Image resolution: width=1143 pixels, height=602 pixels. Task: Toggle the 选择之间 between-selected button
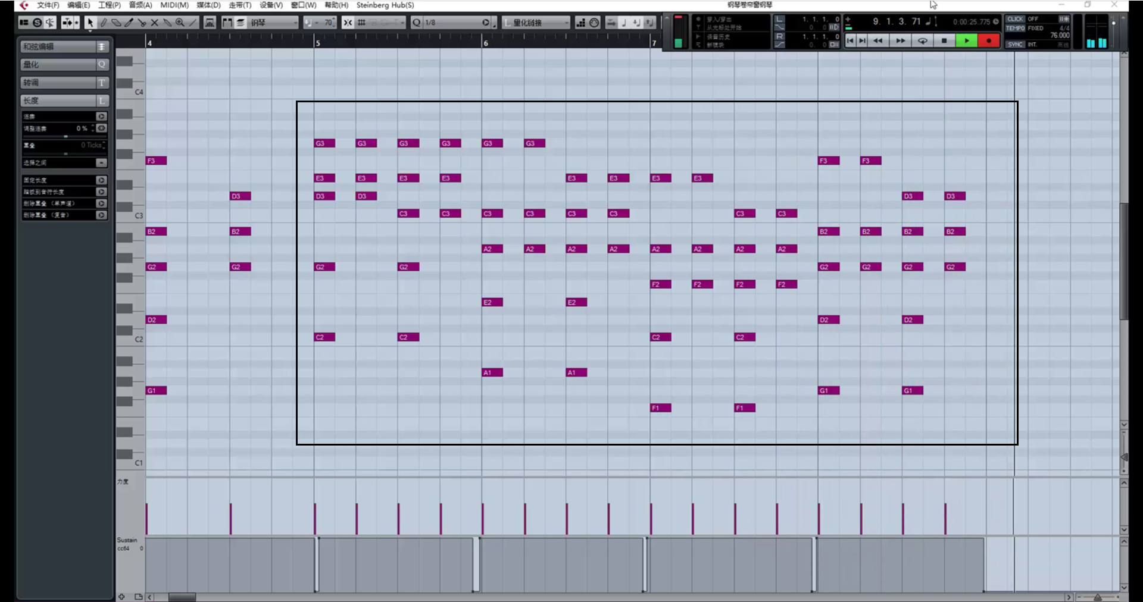pyautogui.click(x=101, y=162)
